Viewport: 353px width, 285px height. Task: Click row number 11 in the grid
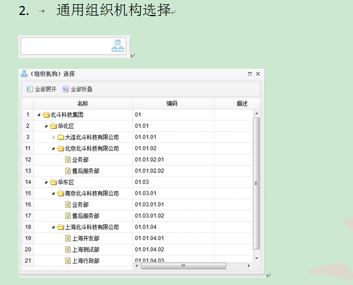[x=28, y=148]
